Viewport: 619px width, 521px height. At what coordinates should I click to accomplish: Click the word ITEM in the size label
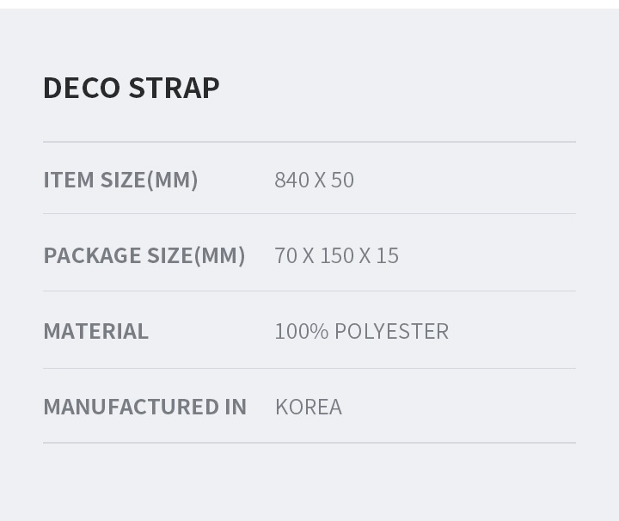coord(69,180)
